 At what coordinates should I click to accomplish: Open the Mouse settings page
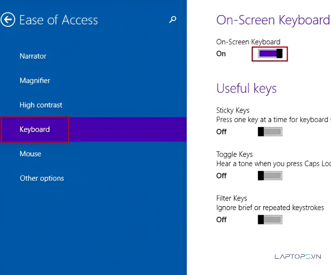pos(30,154)
